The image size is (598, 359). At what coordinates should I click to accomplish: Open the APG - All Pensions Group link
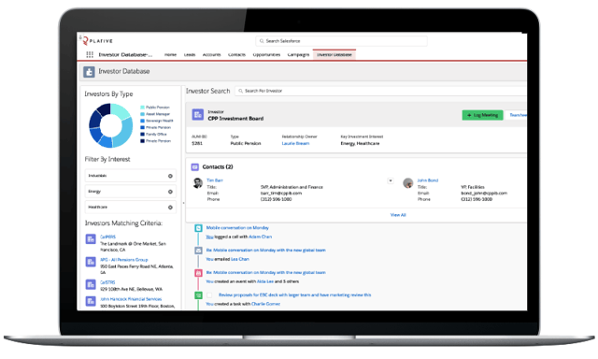point(124,259)
